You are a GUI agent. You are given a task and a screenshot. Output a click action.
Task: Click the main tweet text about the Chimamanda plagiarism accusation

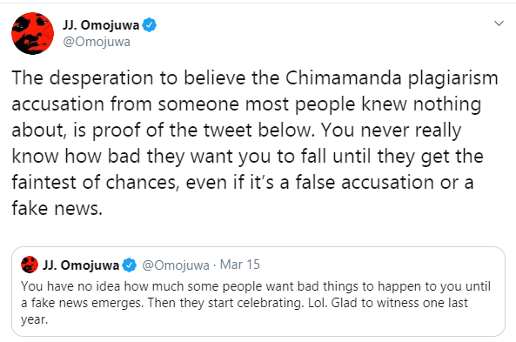(x=255, y=143)
